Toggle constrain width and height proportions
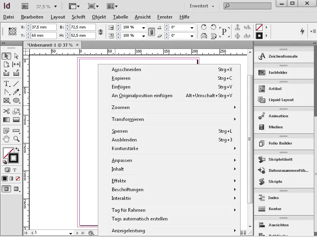 [x=101, y=32]
